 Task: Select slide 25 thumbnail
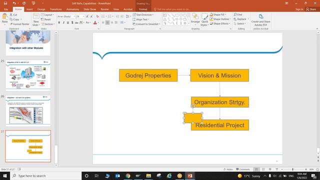pos(28,75)
